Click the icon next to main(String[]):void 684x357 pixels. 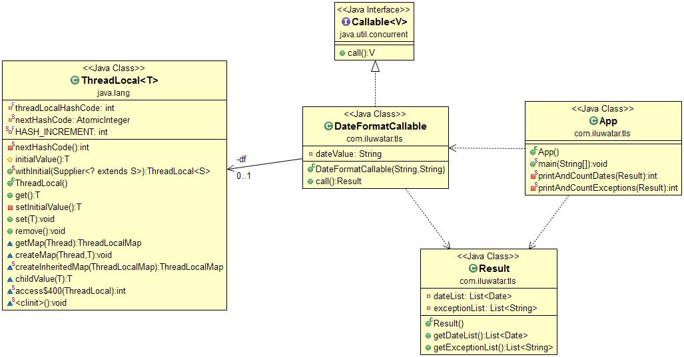tap(533, 164)
